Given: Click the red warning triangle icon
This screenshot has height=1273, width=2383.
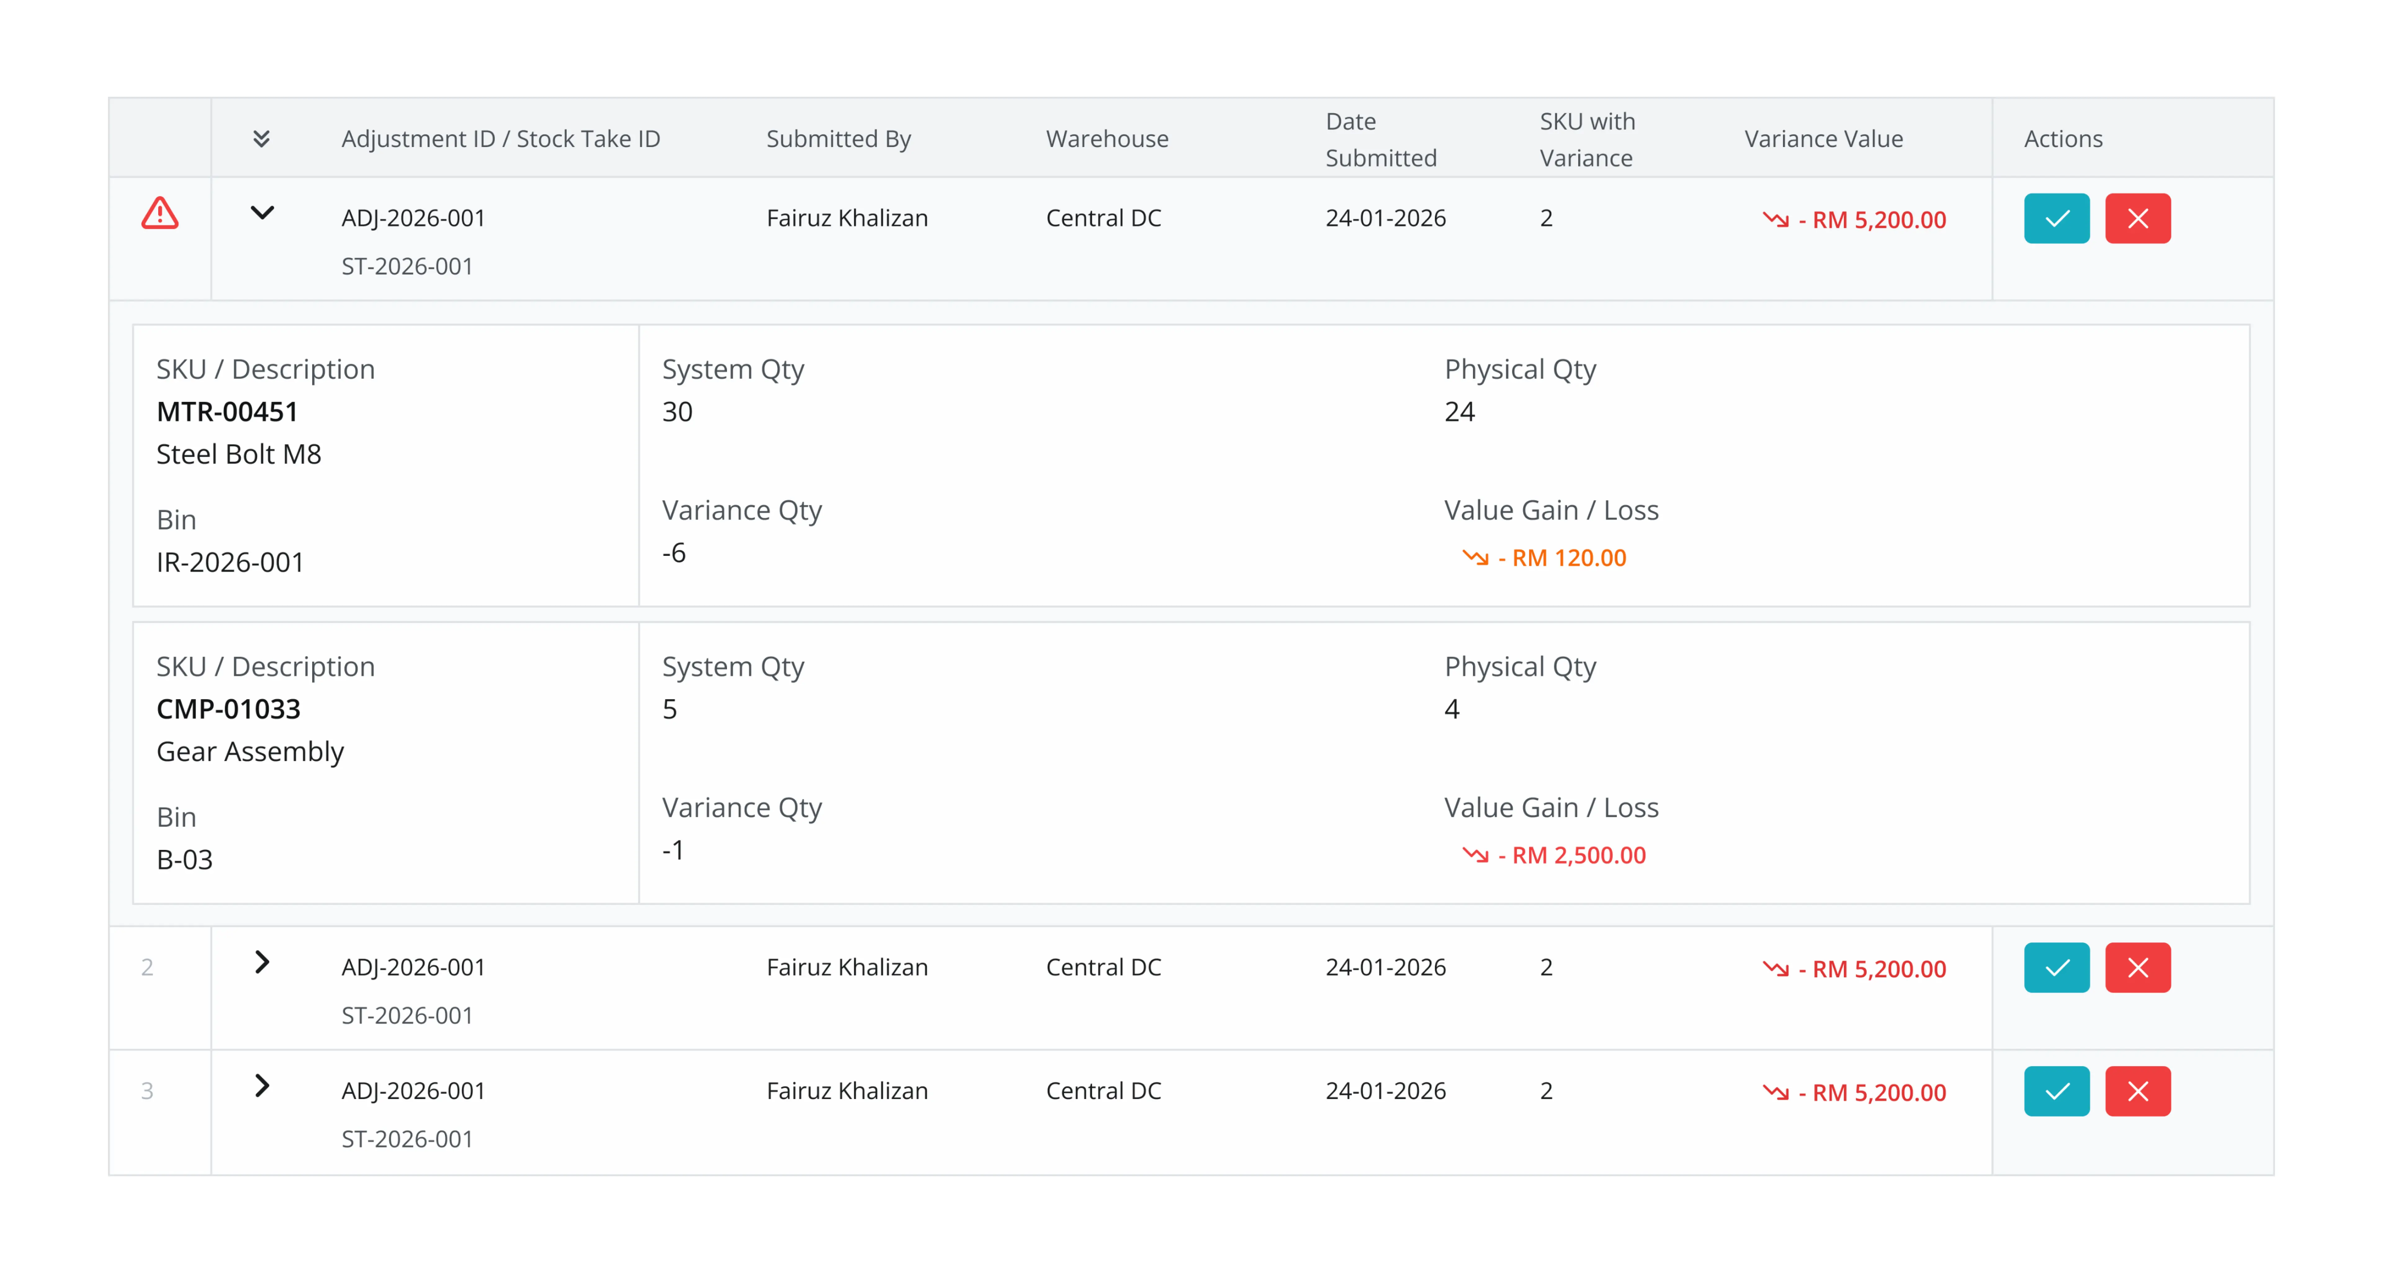Looking at the screenshot, I should pyautogui.click(x=160, y=213).
